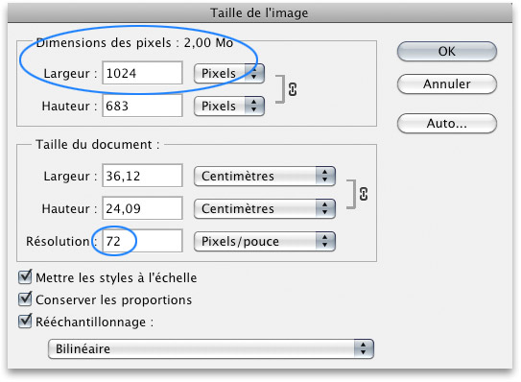Click the Annuler button

pyautogui.click(x=447, y=84)
